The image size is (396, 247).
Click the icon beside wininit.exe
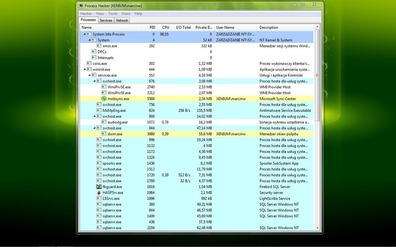click(89, 69)
